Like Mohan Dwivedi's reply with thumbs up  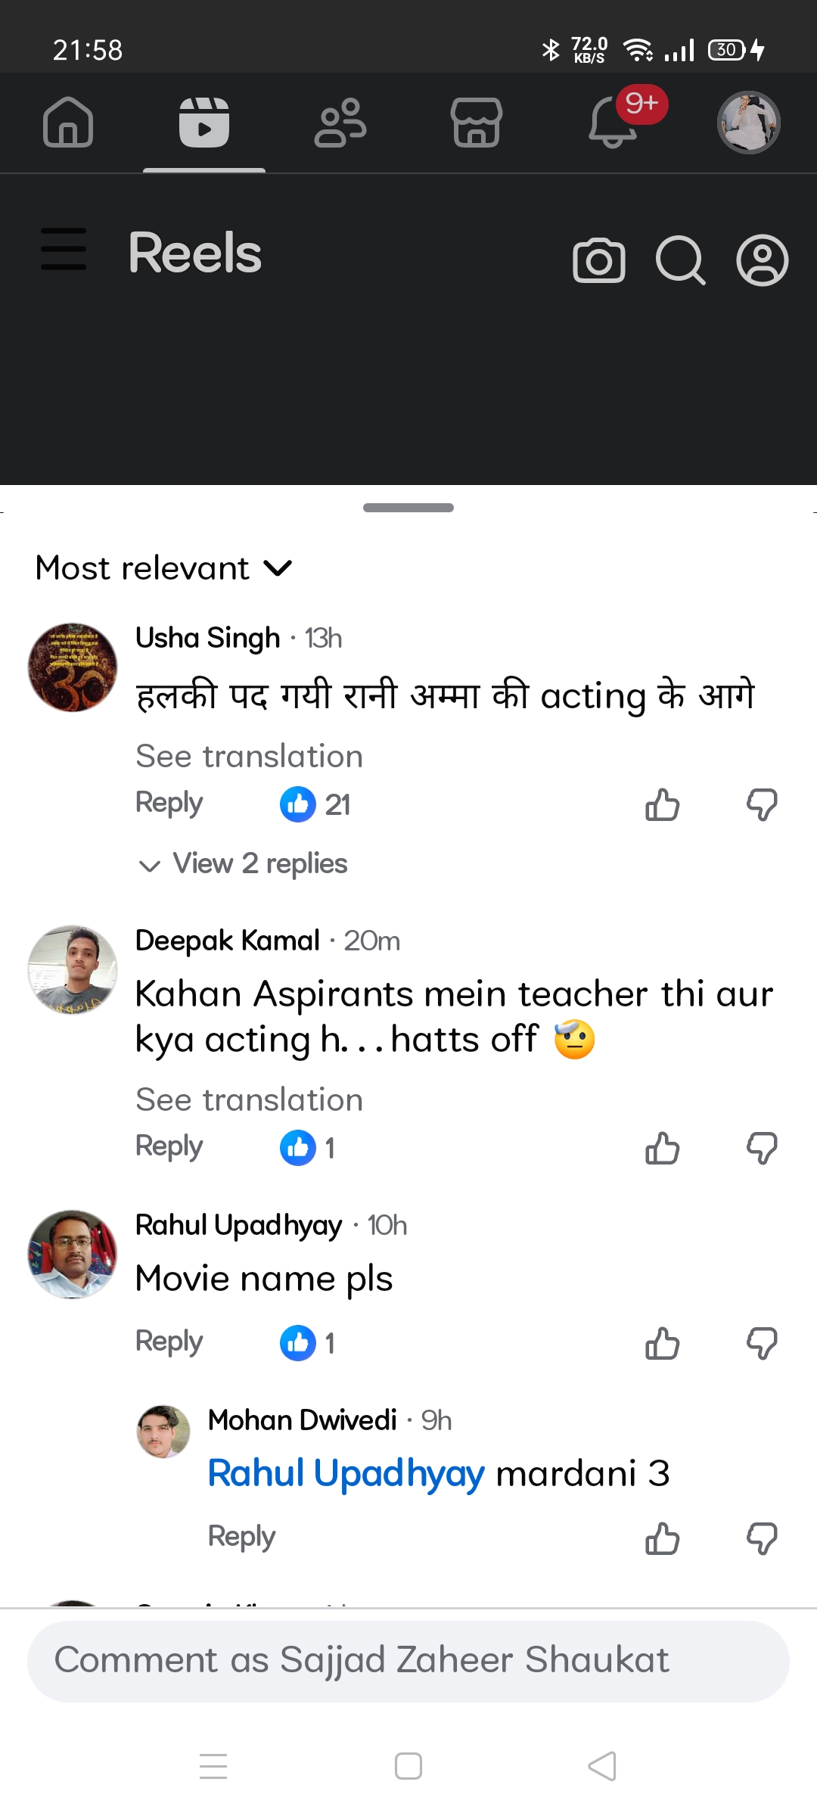tap(662, 1538)
